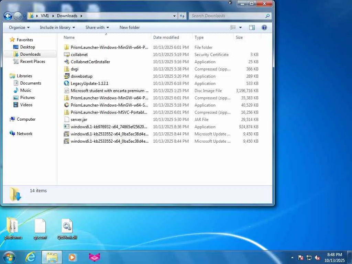
Task: Click the Change your view icon
Action: click(x=233, y=27)
